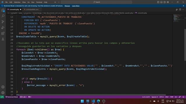
Task: Dismiss the Restricted Mode banner
Action: pyautogui.click(x=183, y=6)
